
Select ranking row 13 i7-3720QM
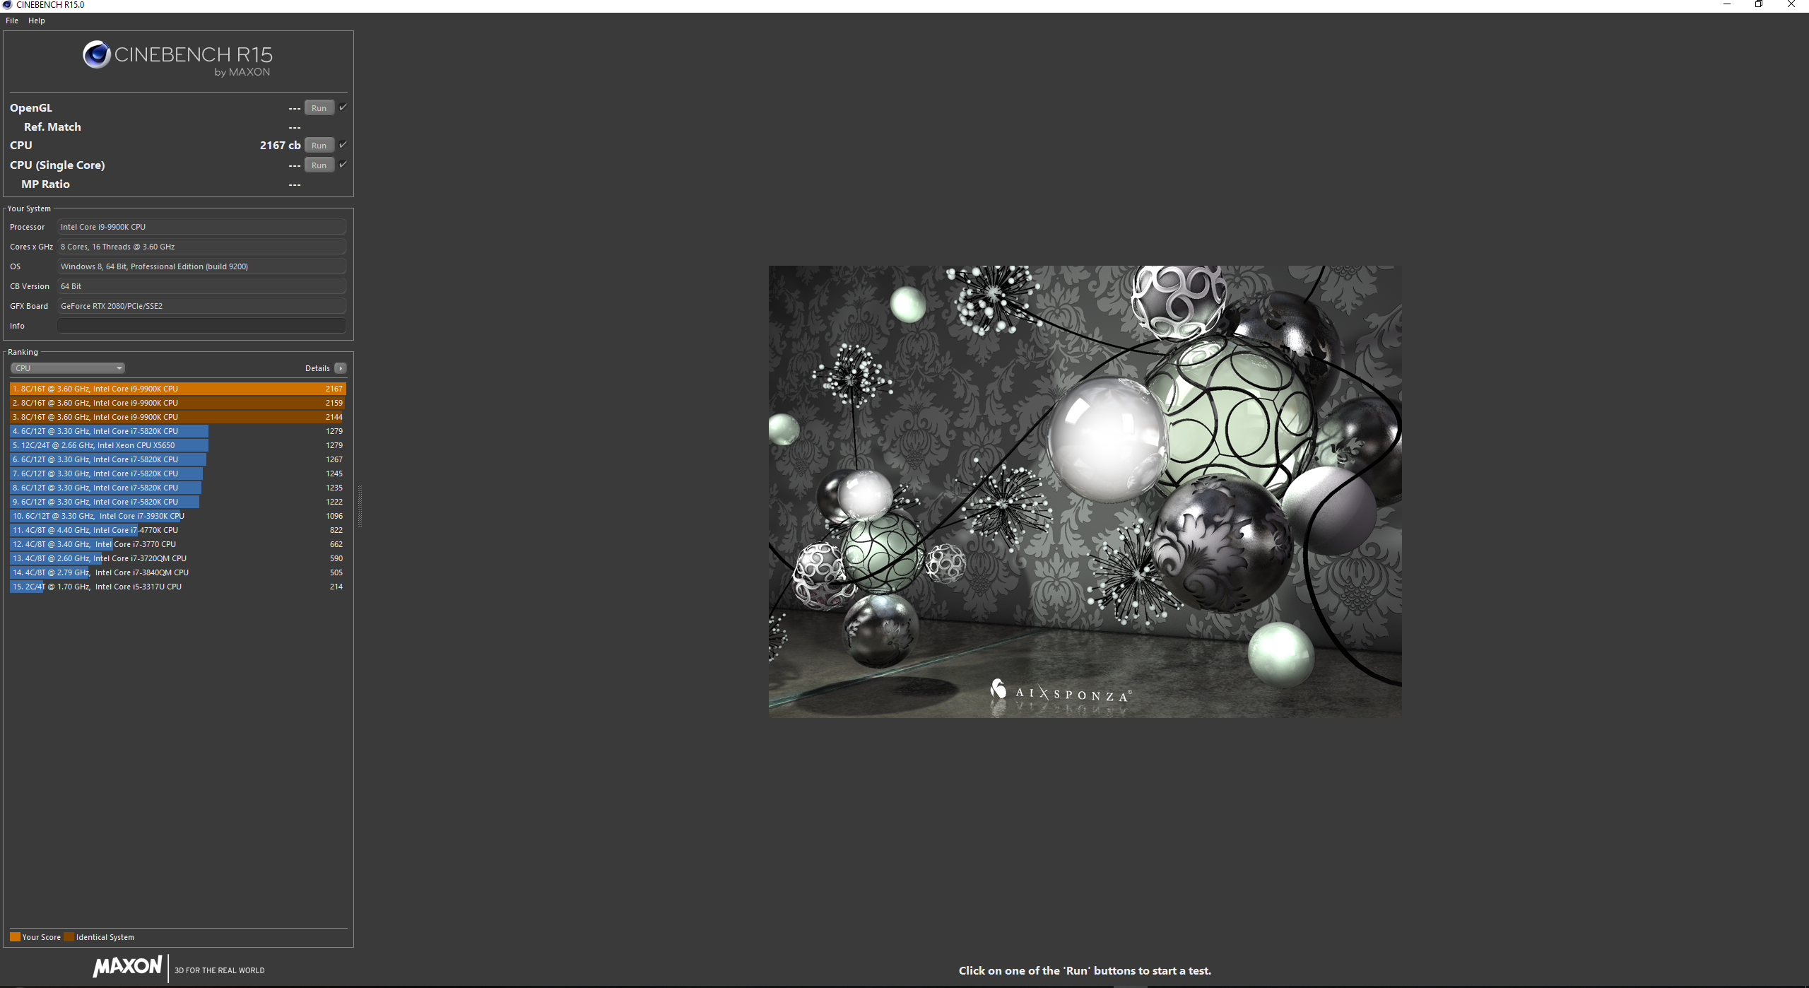tap(177, 558)
